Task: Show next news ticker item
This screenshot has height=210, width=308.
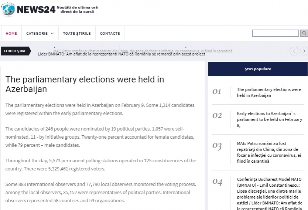Action: pos(304,51)
